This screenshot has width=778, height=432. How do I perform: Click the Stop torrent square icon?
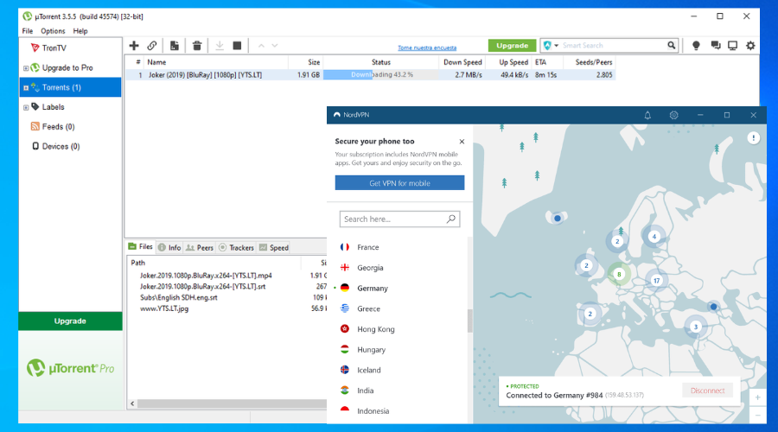point(237,46)
